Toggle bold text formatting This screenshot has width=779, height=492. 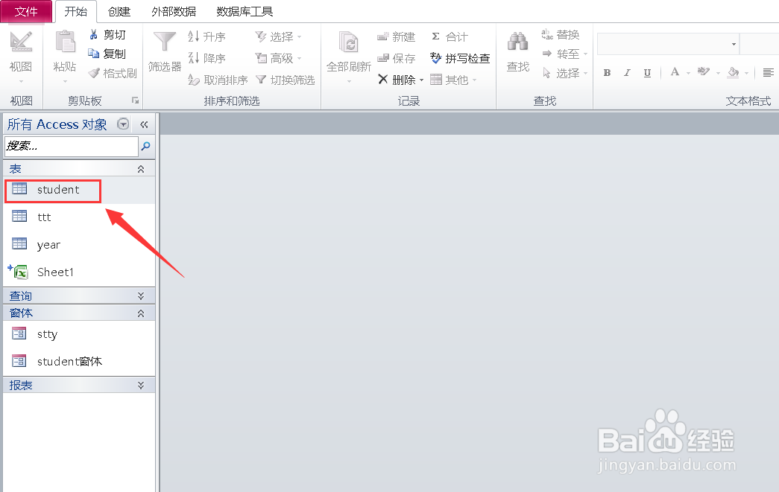[x=608, y=73]
